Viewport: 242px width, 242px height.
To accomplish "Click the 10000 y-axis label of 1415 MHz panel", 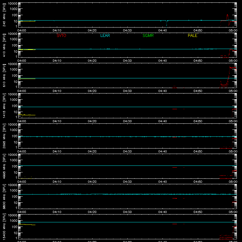I will (13, 94).
